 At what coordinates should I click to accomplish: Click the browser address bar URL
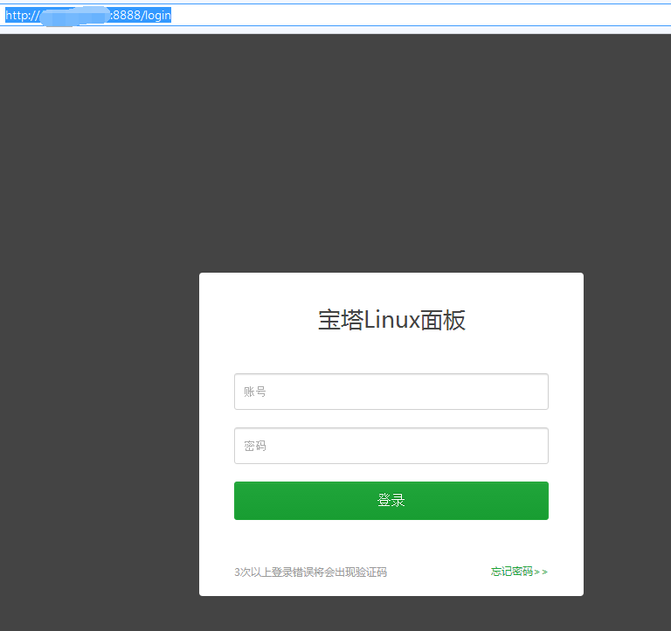(88, 16)
